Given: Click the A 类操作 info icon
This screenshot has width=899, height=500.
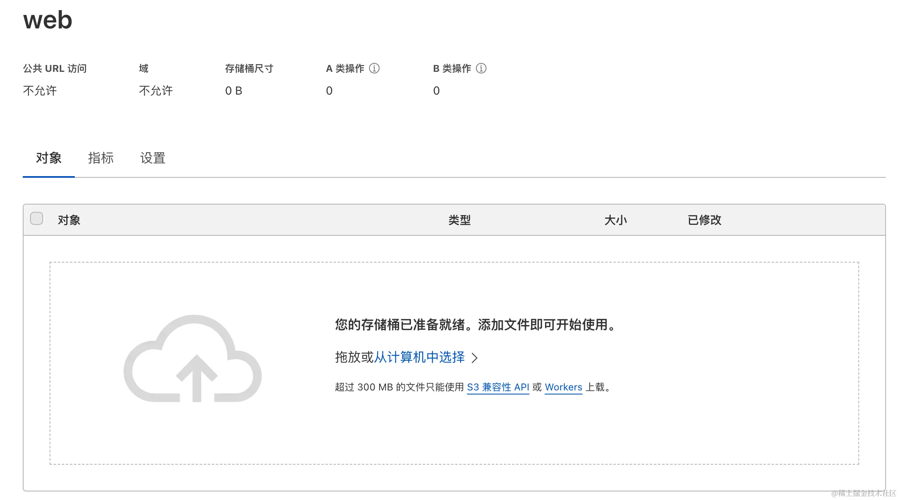Looking at the screenshot, I should [x=374, y=68].
